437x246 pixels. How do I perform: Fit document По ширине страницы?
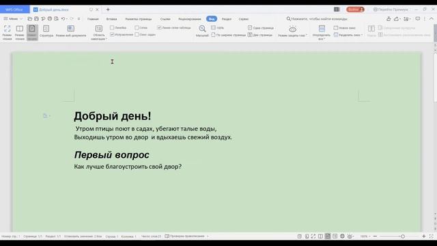click(228, 35)
